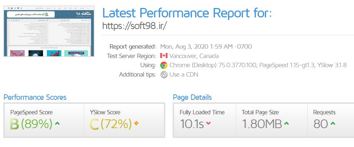Click the Vancouver, Canada server region text
The height and width of the screenshot is (147, 354).
pos(194,56)
